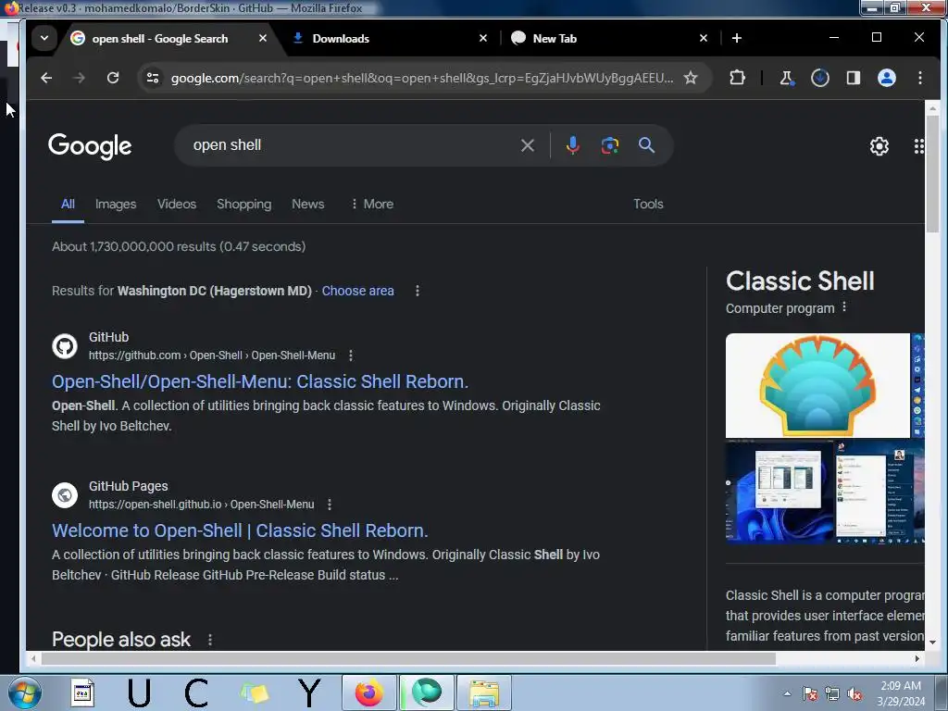This screenshot has height=711, width=948.
Task: Open the Chrome profile avatar
Action: (886, 78)
